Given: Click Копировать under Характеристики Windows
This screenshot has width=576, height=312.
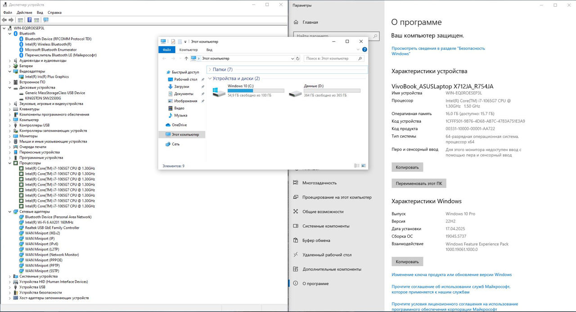Looking at the screenshot, I should click(407, 261).
